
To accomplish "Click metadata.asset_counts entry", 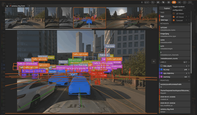I will click(175, 58).
